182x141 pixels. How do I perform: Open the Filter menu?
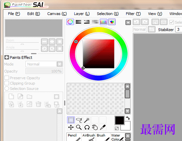[x=133, y=14]
